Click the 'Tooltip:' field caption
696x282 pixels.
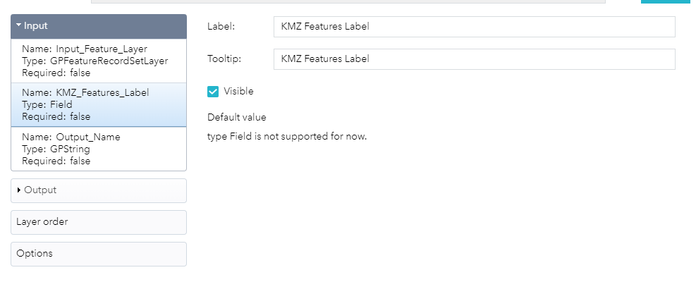(224, 59)
